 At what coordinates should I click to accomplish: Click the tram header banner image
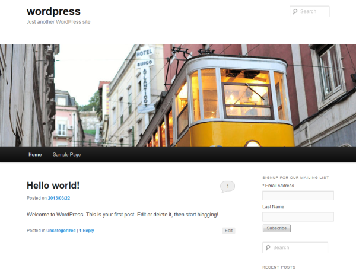[x=178, y=95]
